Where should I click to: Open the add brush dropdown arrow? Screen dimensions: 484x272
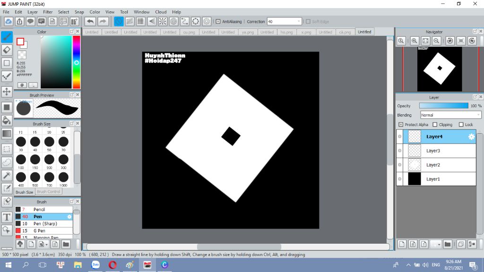click(46, 245)
